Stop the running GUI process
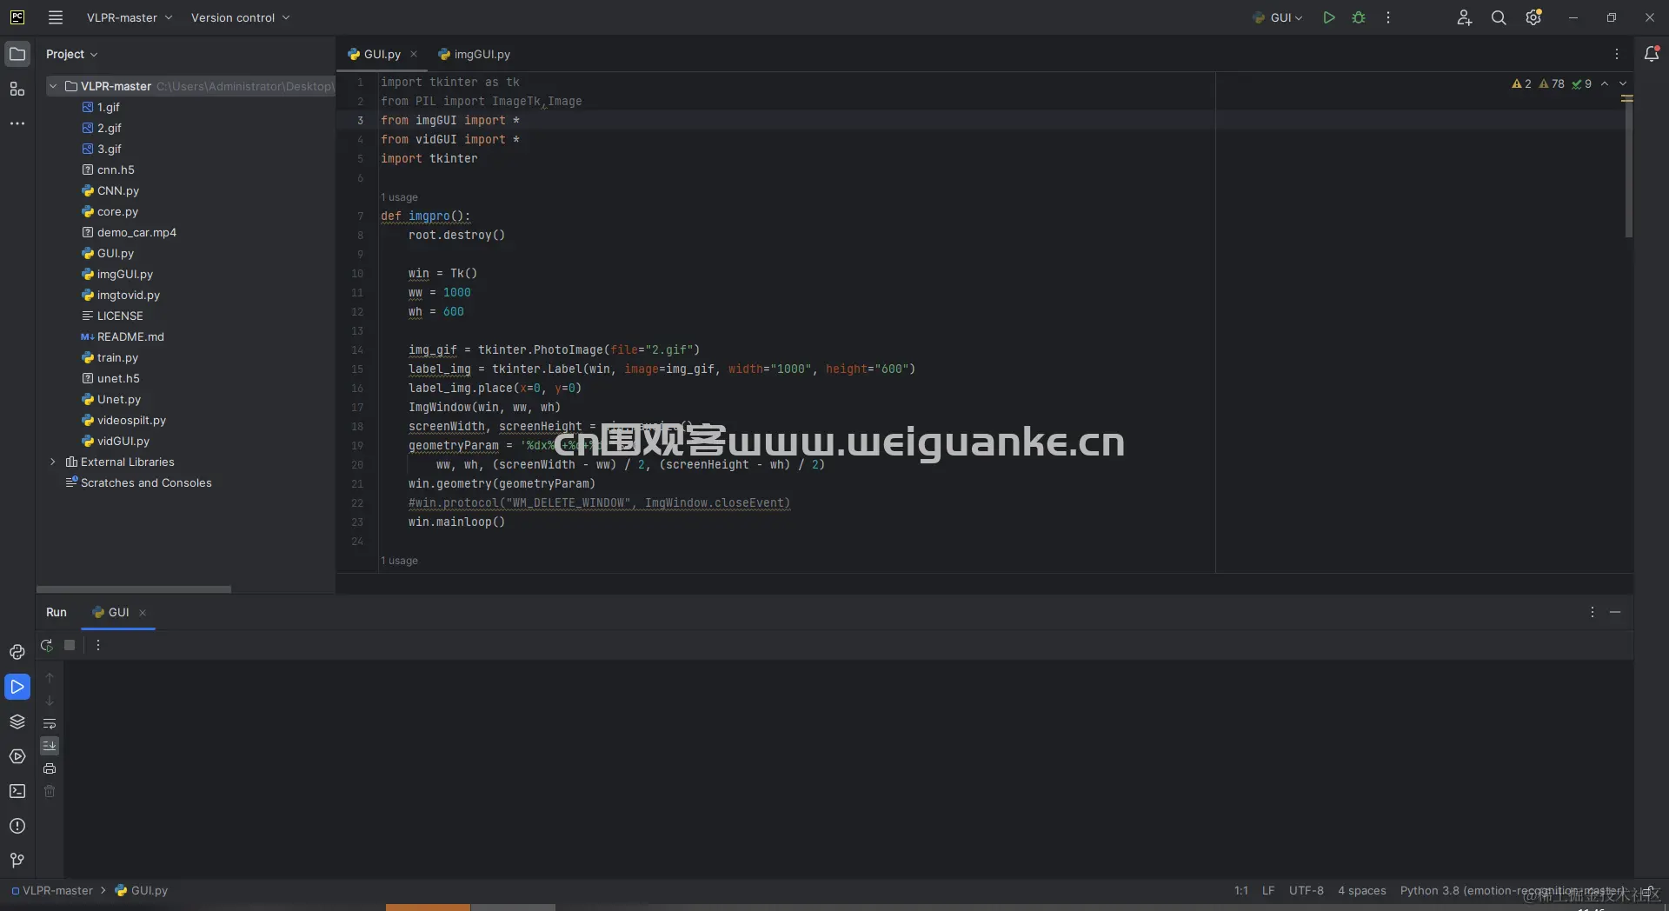The height and width of the screenshot is (911, 1669). click(70, 645)
